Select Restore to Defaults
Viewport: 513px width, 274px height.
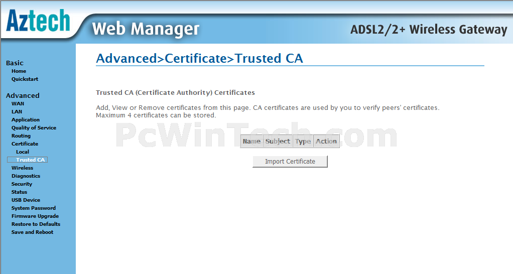point(36,224)
